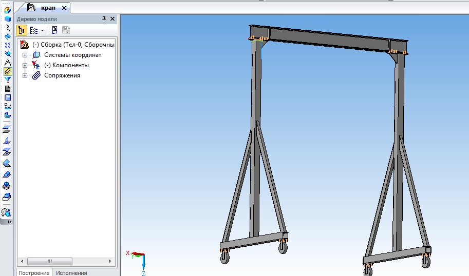The height and width of the screenshot is (276, 469).
Task: Select the auxiliary geometry tool icon
Action: [8, 54]
